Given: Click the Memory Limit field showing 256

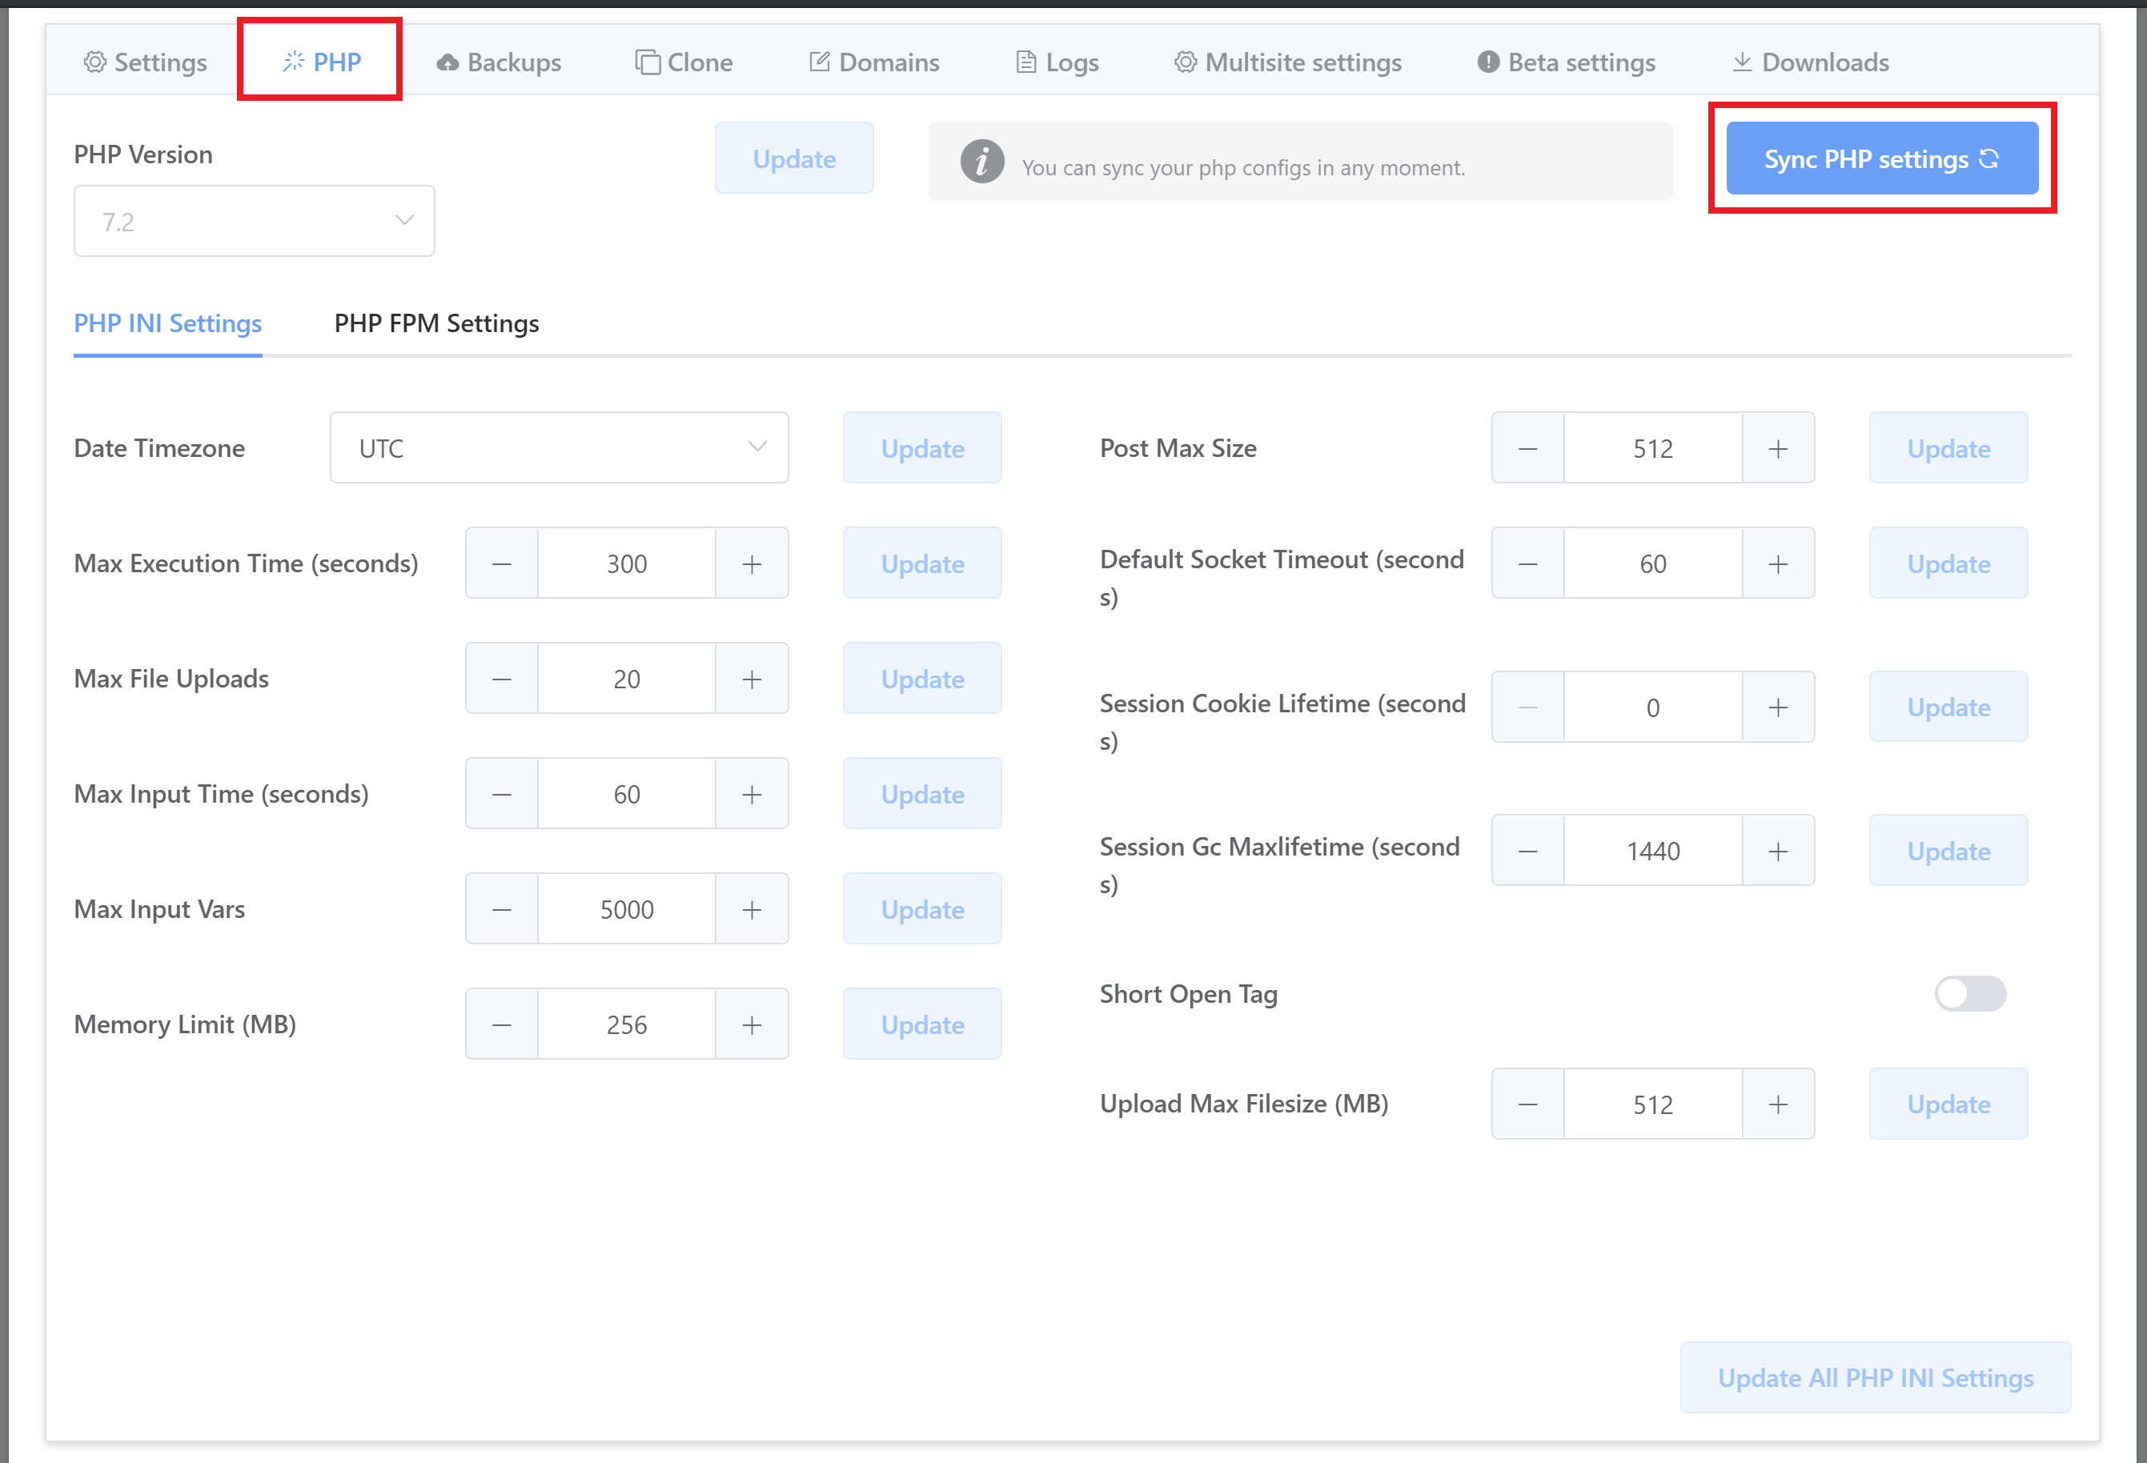Looking at the screenshot, I should click(x=626, y=1025).
